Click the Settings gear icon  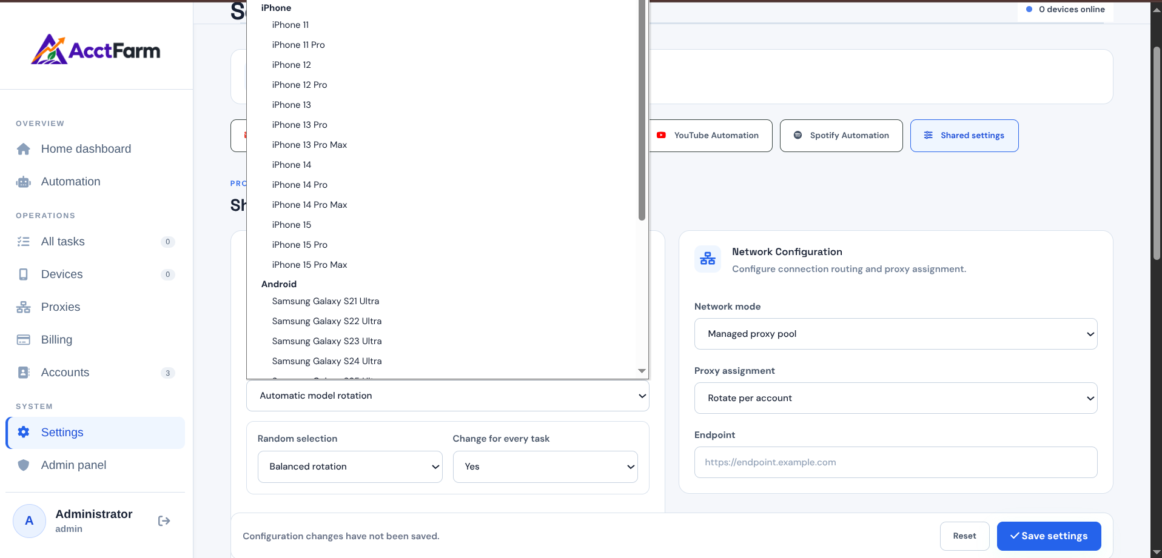pos(24,432)
